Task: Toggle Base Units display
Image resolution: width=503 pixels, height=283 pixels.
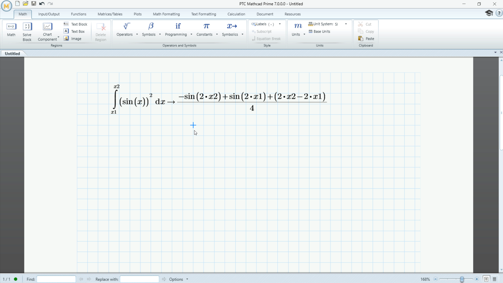Action: click(320, 31)
